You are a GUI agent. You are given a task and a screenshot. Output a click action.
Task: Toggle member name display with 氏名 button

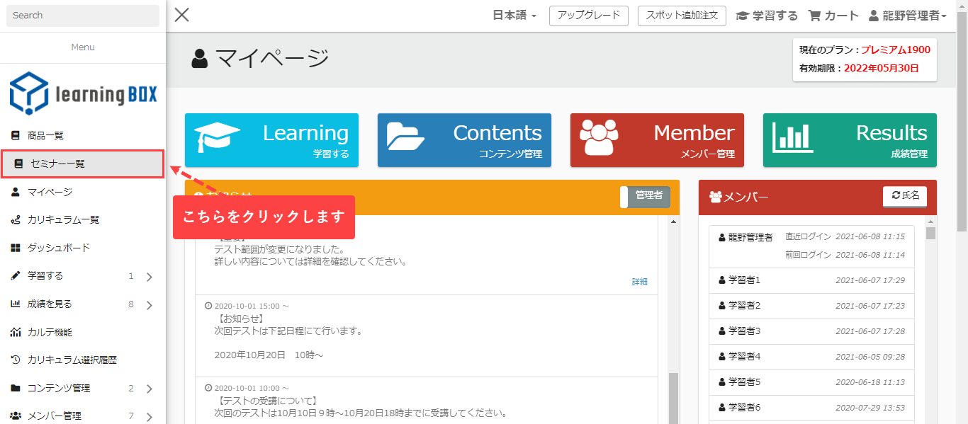click(x=904, y=196)
